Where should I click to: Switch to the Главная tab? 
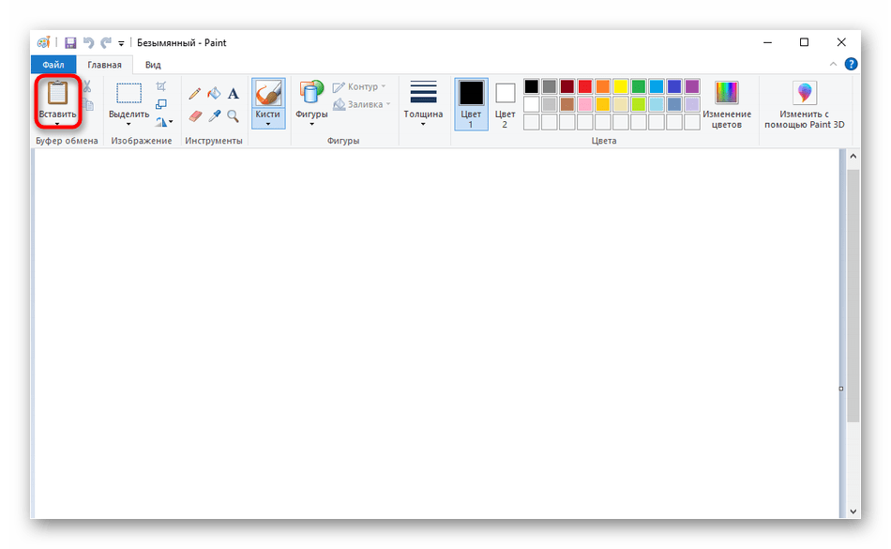coord(104,65)
